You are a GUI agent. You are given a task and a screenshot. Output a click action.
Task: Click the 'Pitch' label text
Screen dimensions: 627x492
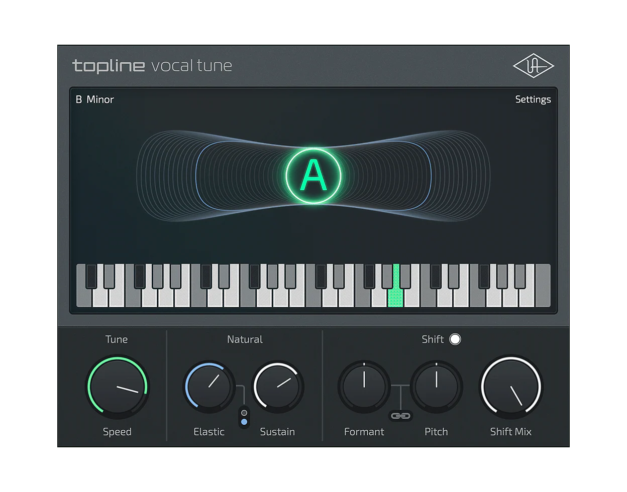[436, 432]
